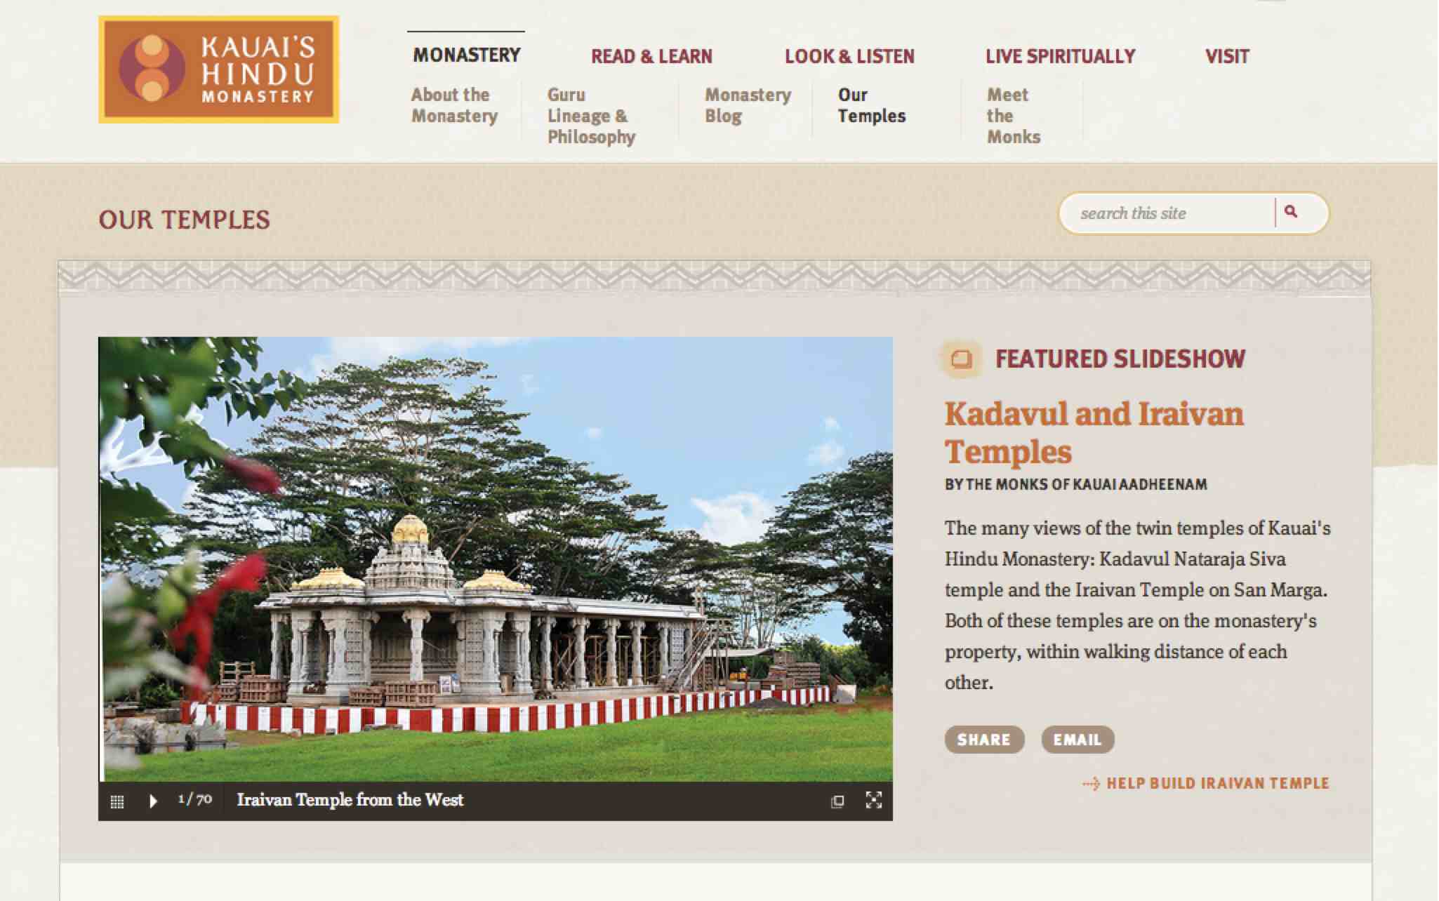Enter slideshow fullscreen mode

[873, 801]
